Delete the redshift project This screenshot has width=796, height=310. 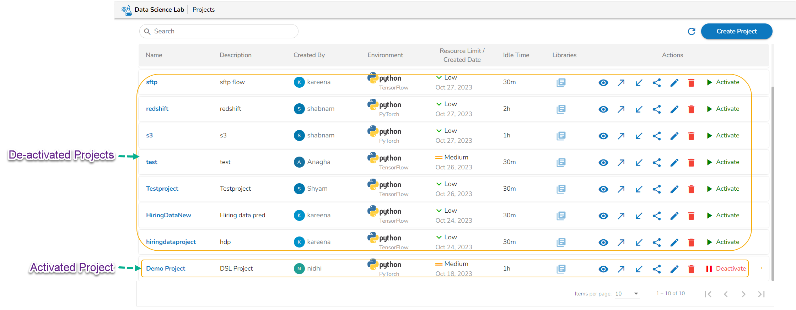(x=691, y=109)
